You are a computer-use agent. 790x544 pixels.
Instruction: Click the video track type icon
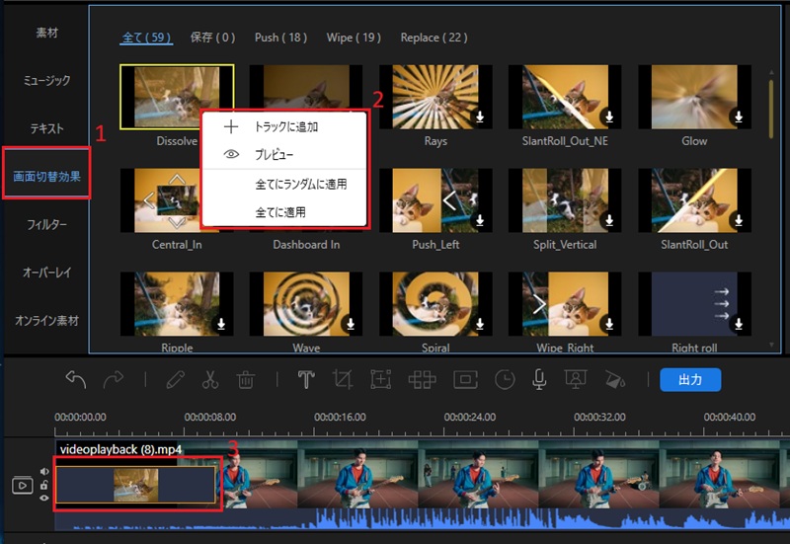click(22, 485)
